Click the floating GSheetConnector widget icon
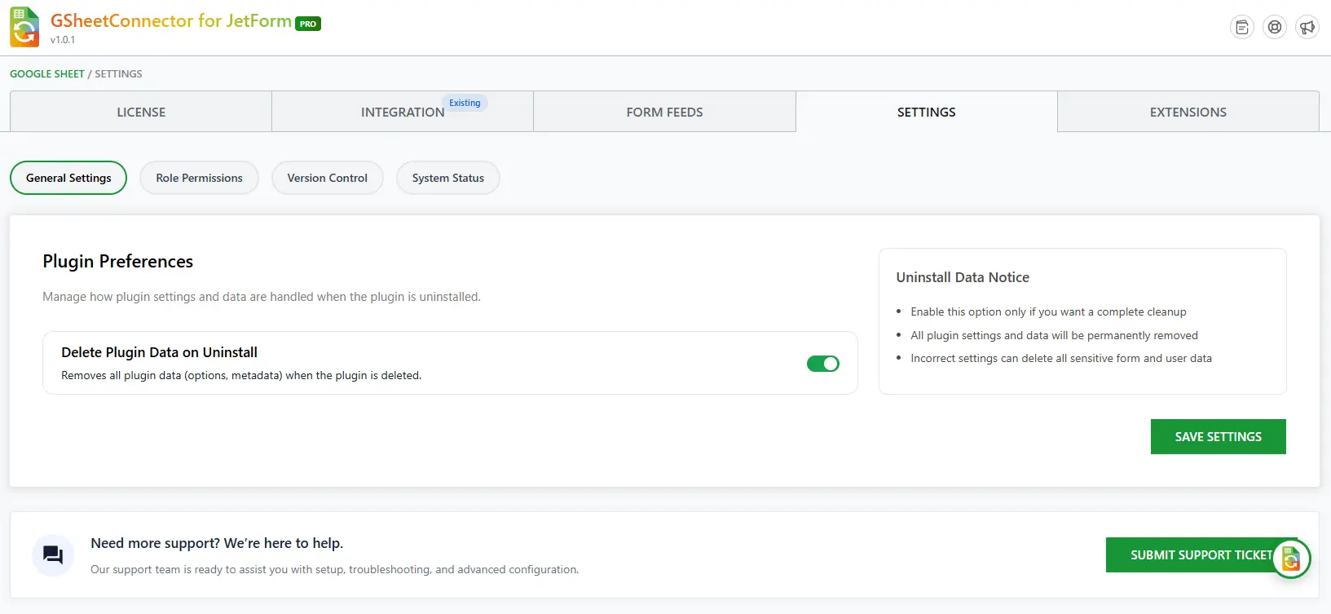 pos(1291,559)
